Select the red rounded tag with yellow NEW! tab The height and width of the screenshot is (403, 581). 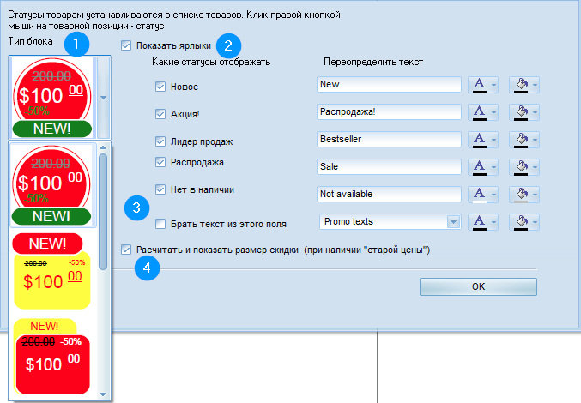51,357
